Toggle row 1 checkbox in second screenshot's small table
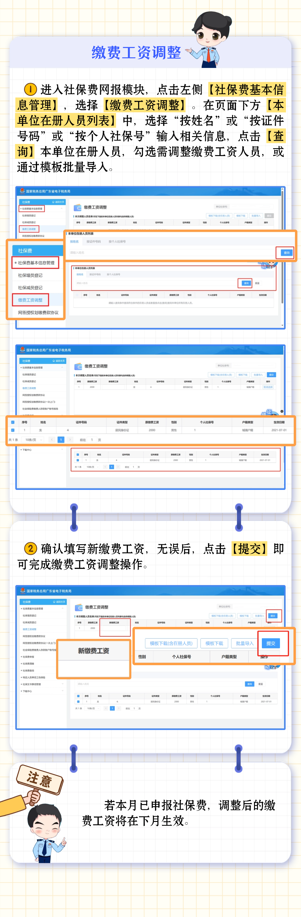This screenshot has height=917, width=301. [77, 460]
